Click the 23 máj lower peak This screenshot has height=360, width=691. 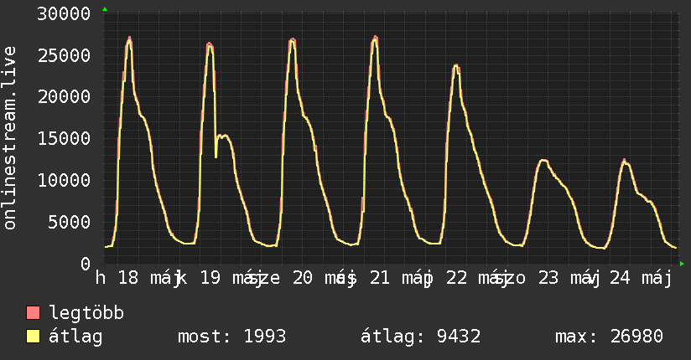[x=543, y=160]
